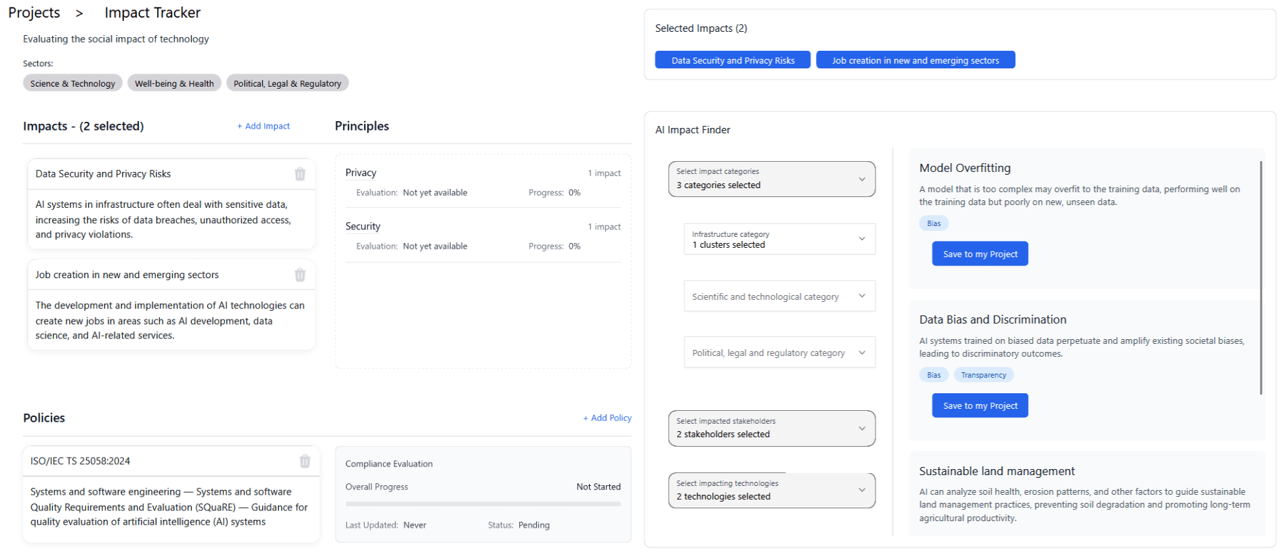
Task: Click Bias tag under Data Bias and Discrimination
Action: [934, 375]
